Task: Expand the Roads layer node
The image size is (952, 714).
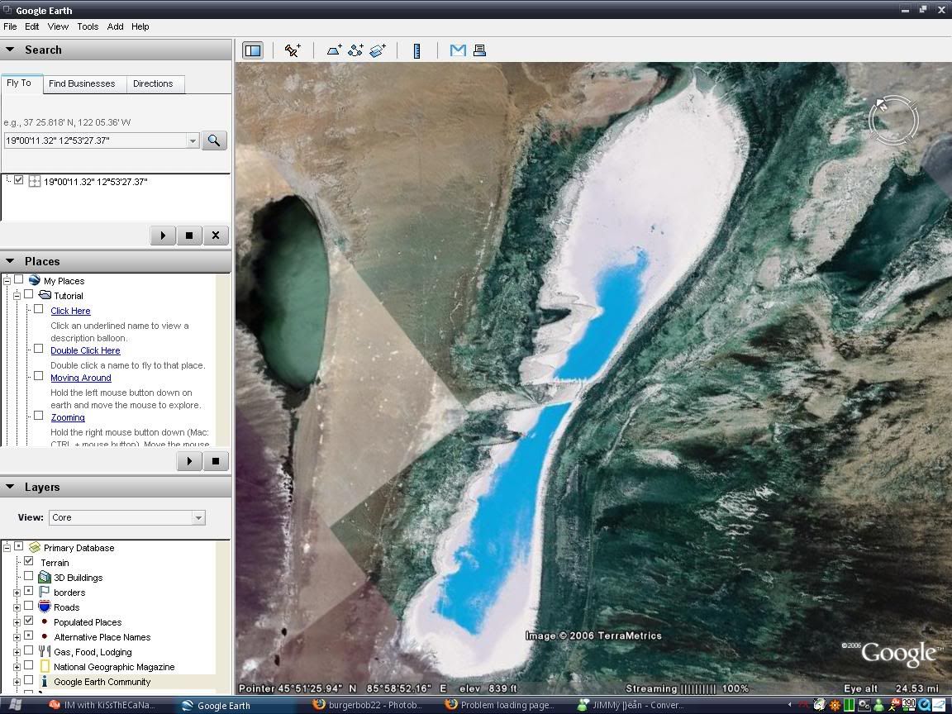Action: tap(17, 607)
